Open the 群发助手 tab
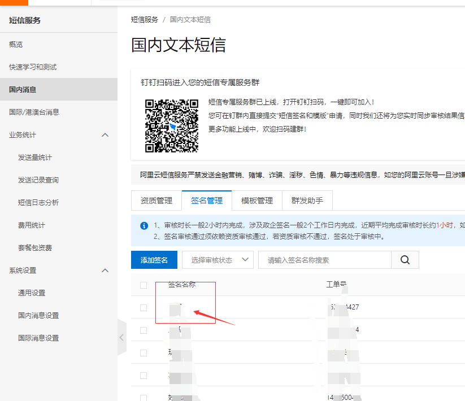Viewport: 465px width, 401px height. (x=307, y=200)
